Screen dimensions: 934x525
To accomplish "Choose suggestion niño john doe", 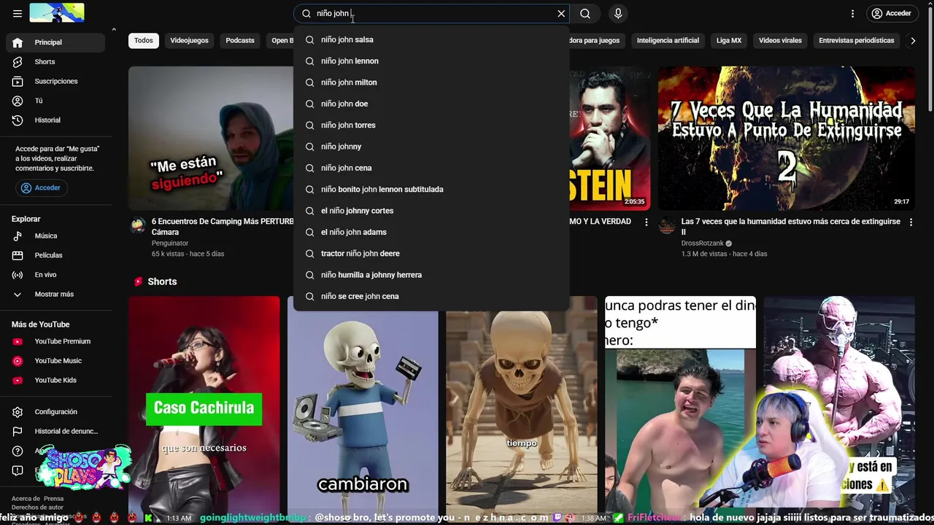I will [x=431, y=104].
